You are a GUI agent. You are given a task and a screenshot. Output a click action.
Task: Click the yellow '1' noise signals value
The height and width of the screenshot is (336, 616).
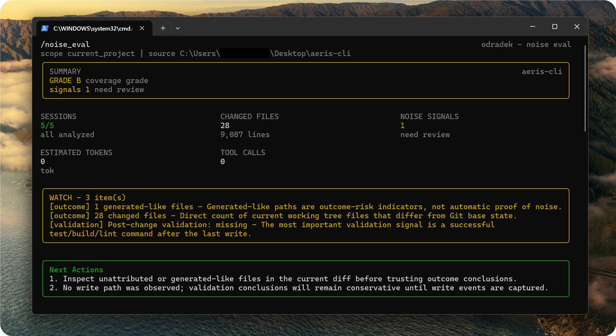point(403,126)
